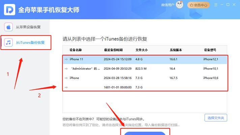Click the 822.5 M file size

pyautogui.click(x=141, y=69)
